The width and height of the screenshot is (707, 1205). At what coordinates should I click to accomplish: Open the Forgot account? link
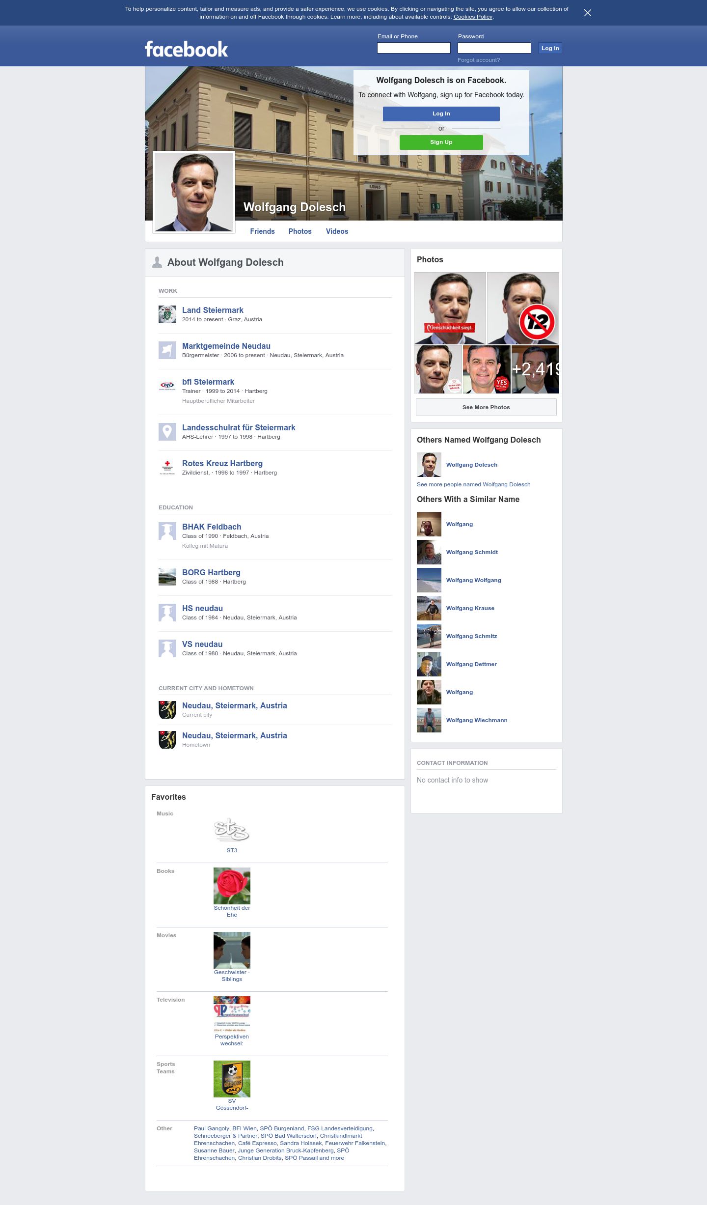click(x=479, y=60)
